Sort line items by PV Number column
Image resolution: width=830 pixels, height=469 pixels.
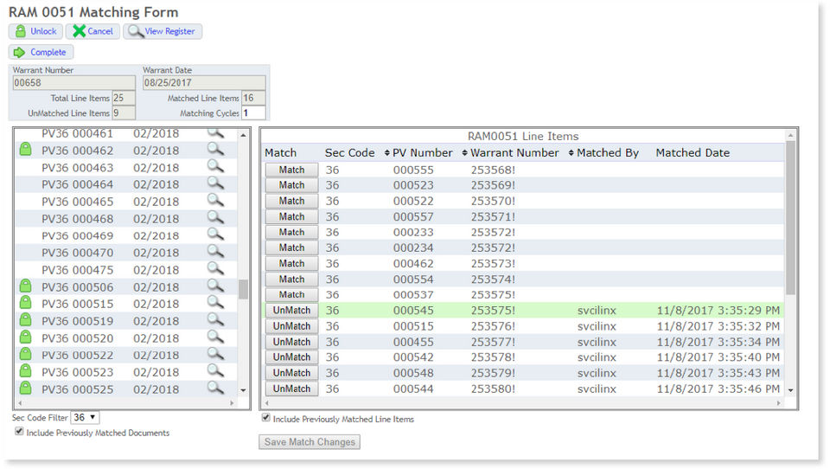(422, 153)
